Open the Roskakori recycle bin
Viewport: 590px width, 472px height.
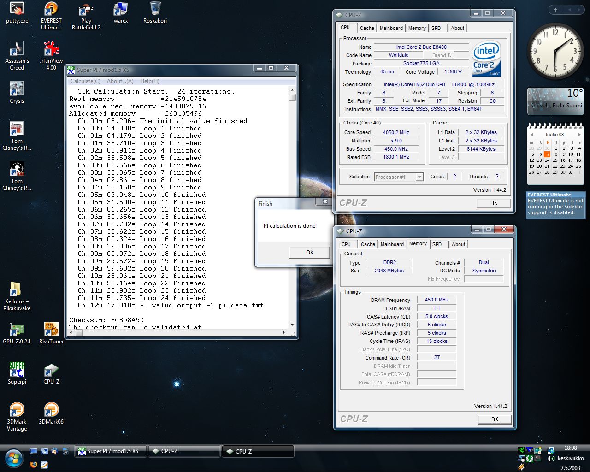155,13
